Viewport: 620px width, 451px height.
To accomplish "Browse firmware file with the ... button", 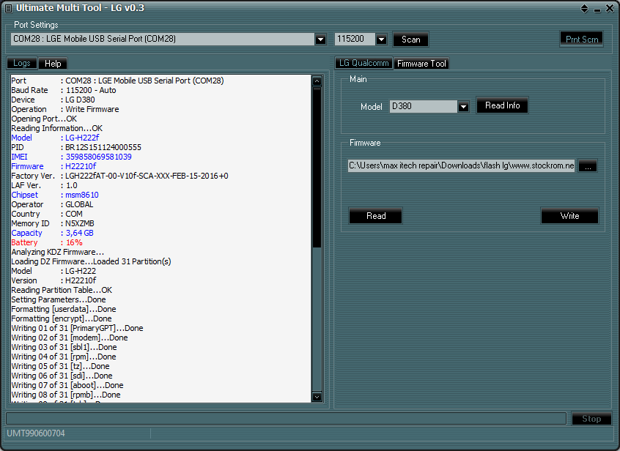I will tap(588, 166).
